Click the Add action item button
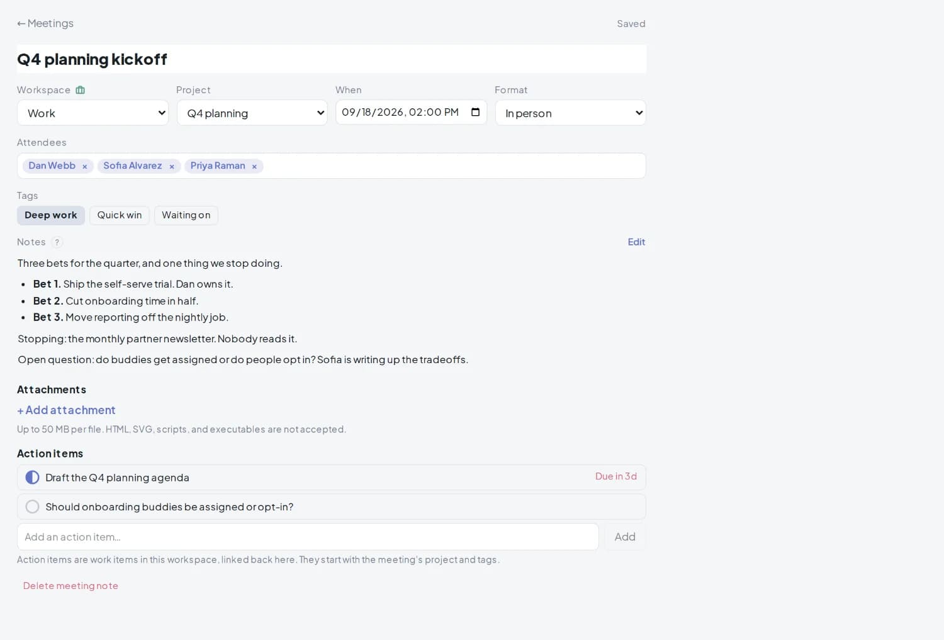The width and height of the screenshot is (944, 640). 625,537
